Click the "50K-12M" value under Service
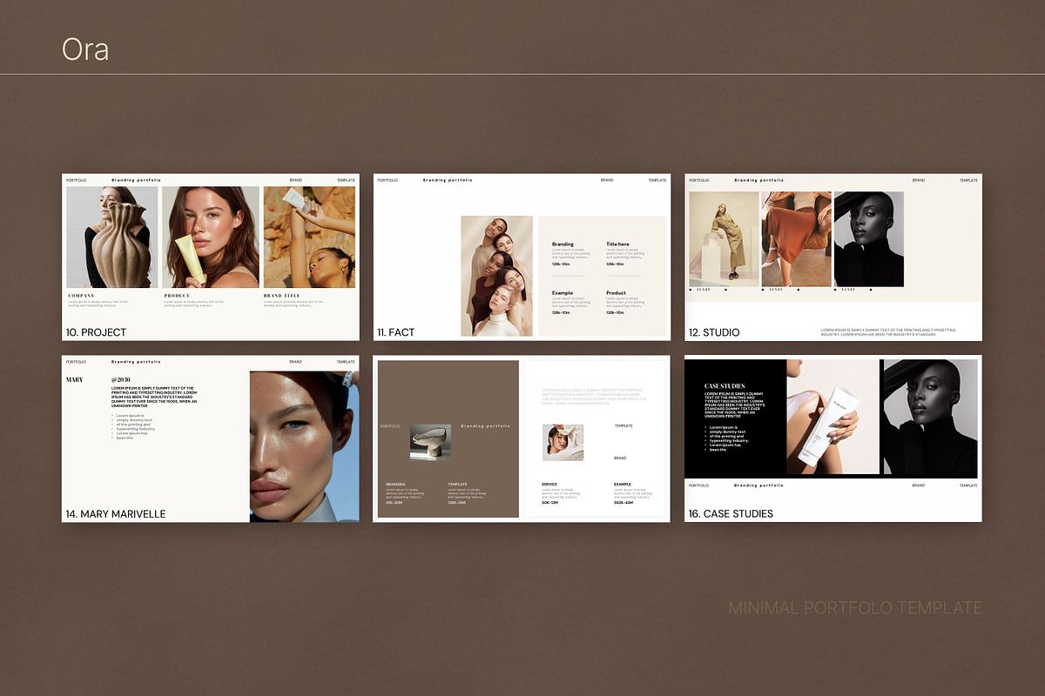1045x696 pixels. point(550,502)
